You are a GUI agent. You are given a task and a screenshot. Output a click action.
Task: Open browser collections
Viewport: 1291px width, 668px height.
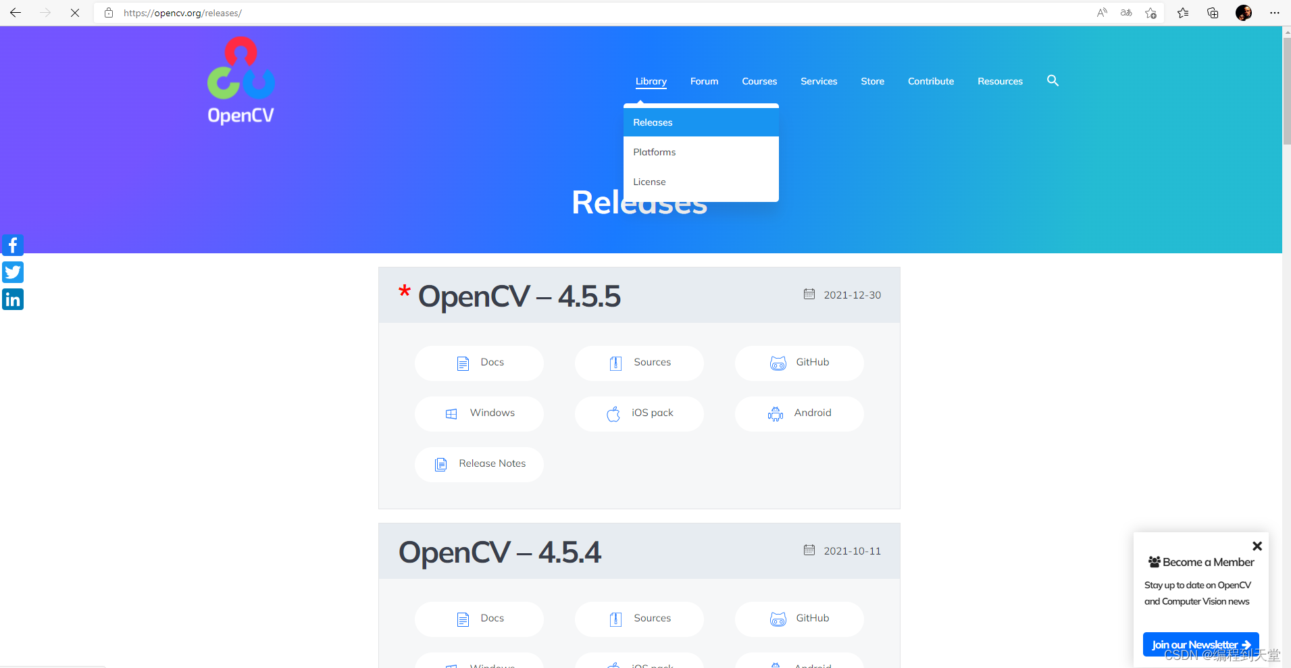[1213, 13]
